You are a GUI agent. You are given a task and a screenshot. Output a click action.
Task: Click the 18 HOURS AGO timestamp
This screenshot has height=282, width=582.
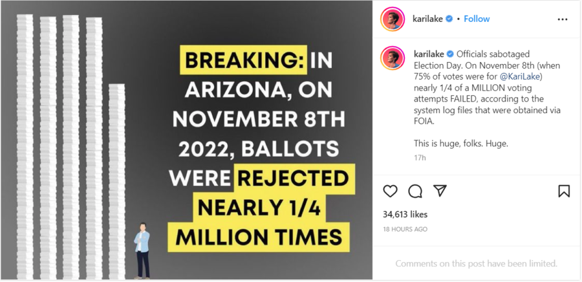click(x=405, y=230)
